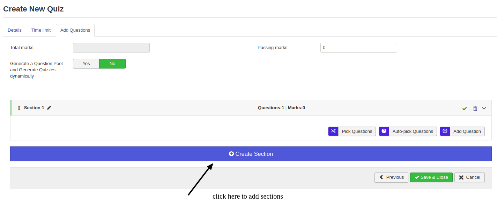Click the plus circle icon on Add Question
The width and height of the screenshot is (497, 208).
(445, 131)
